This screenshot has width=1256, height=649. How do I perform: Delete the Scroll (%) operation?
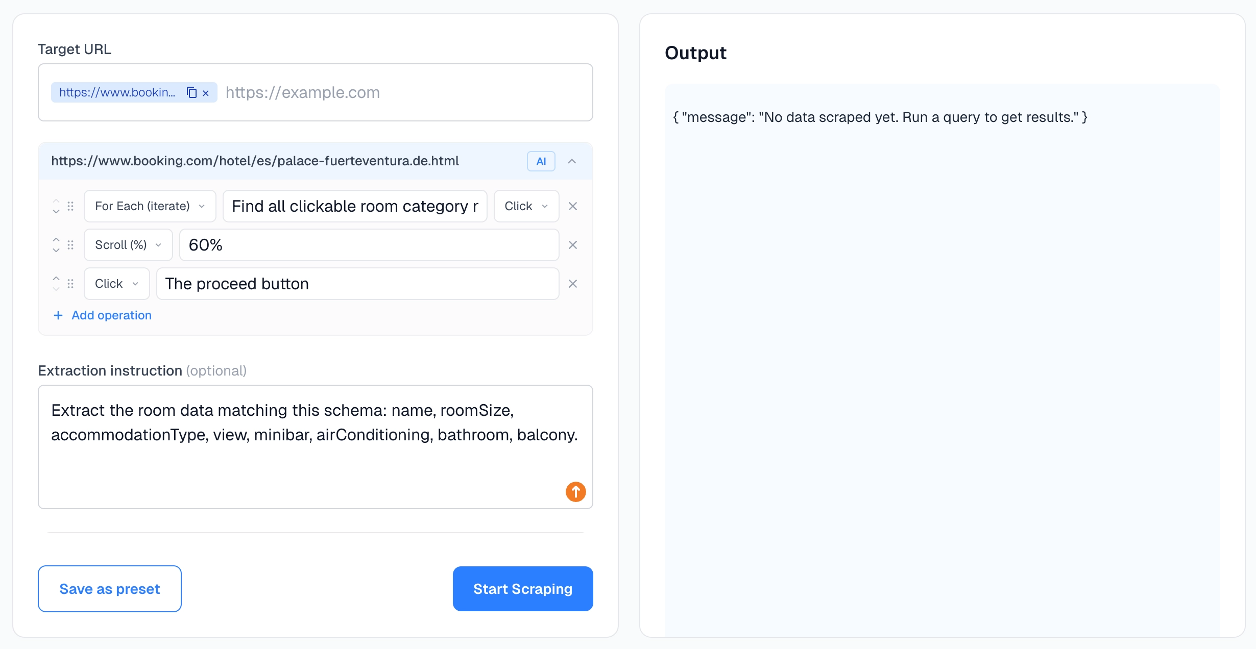click(x=573, y=245)
